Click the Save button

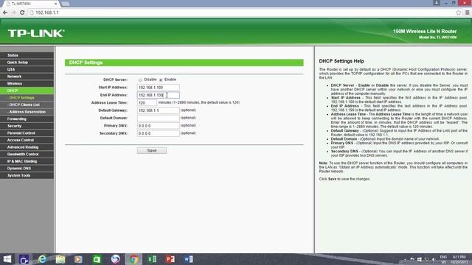152,150
